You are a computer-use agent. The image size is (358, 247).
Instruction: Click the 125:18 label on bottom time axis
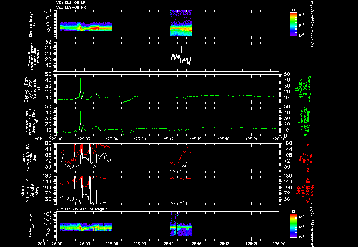[223, 244]
